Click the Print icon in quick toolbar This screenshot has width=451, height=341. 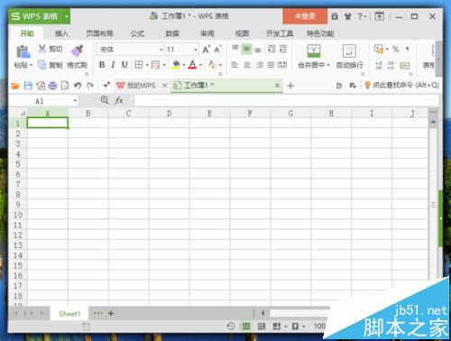click(52, 86)
